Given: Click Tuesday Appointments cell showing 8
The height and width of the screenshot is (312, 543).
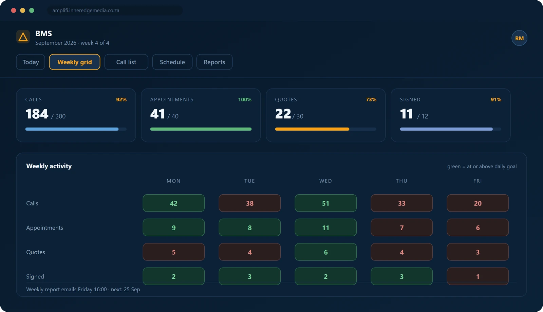Looking at the screenshot, I should click(x=250, y=228).
